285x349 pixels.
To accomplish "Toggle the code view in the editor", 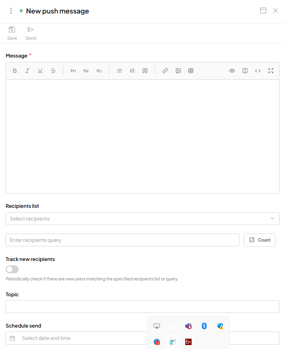I will tap(258, 71).
